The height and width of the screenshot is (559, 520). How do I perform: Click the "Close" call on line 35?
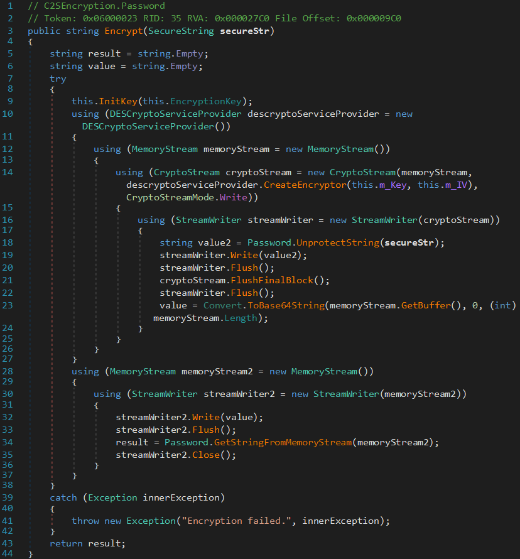coord(206,455)
